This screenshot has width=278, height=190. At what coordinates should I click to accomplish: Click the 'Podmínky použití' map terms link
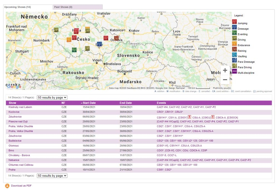point(222,88)
